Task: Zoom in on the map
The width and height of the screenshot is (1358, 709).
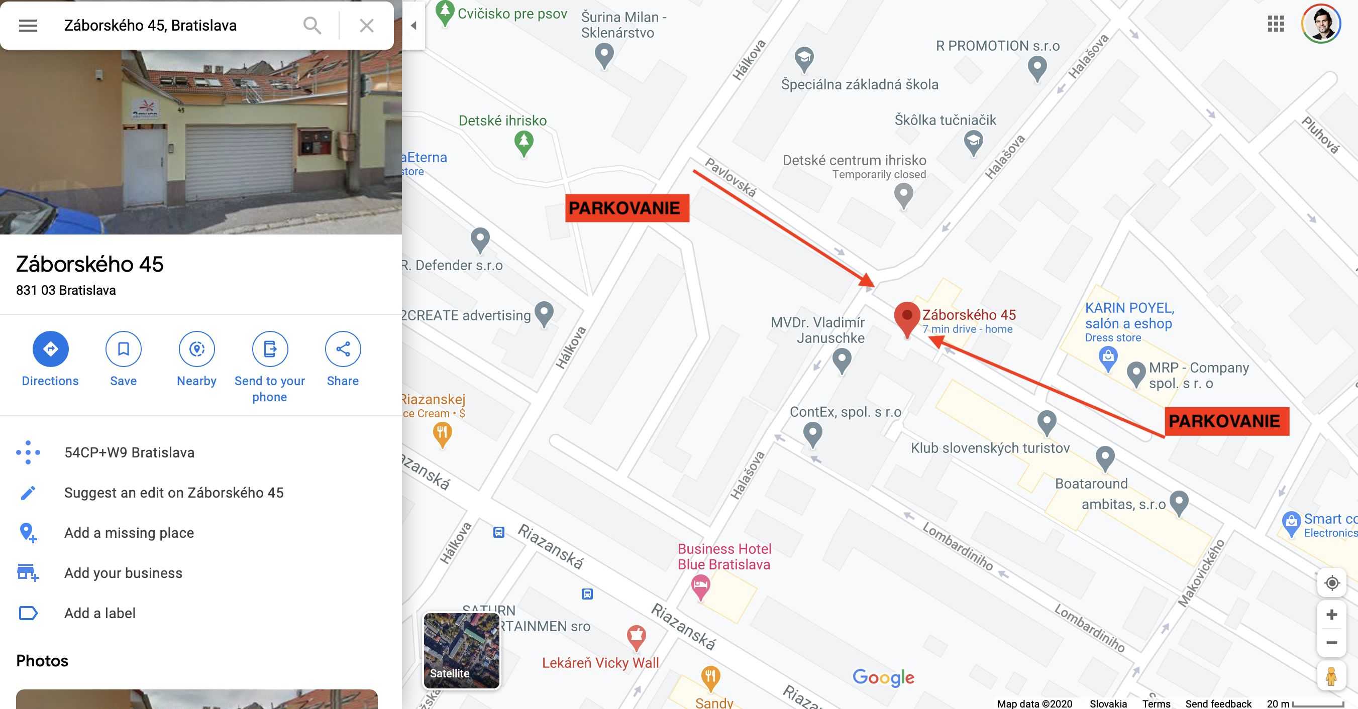Action: (x=1332, y=615)
